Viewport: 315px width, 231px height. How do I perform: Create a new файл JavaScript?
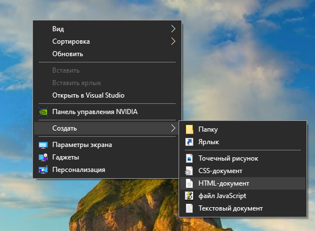[243, 196]
